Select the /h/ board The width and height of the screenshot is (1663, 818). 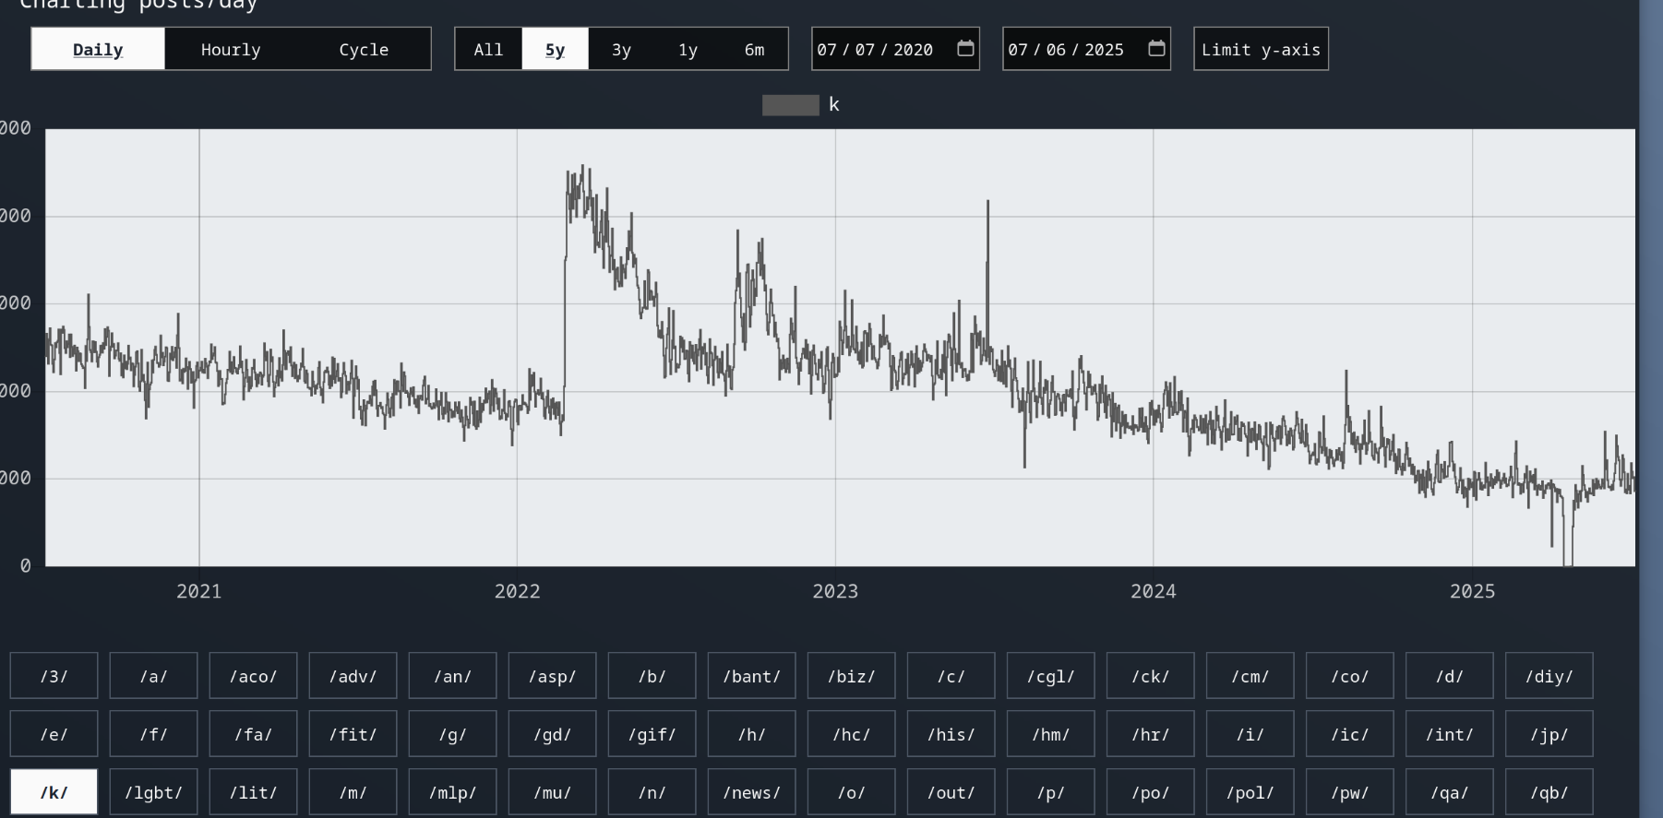(751, 734)
